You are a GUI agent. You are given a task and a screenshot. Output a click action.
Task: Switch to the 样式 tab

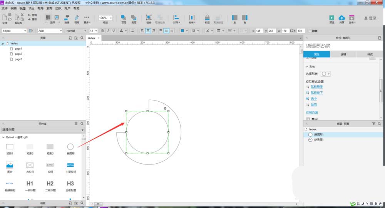point(370,54)
